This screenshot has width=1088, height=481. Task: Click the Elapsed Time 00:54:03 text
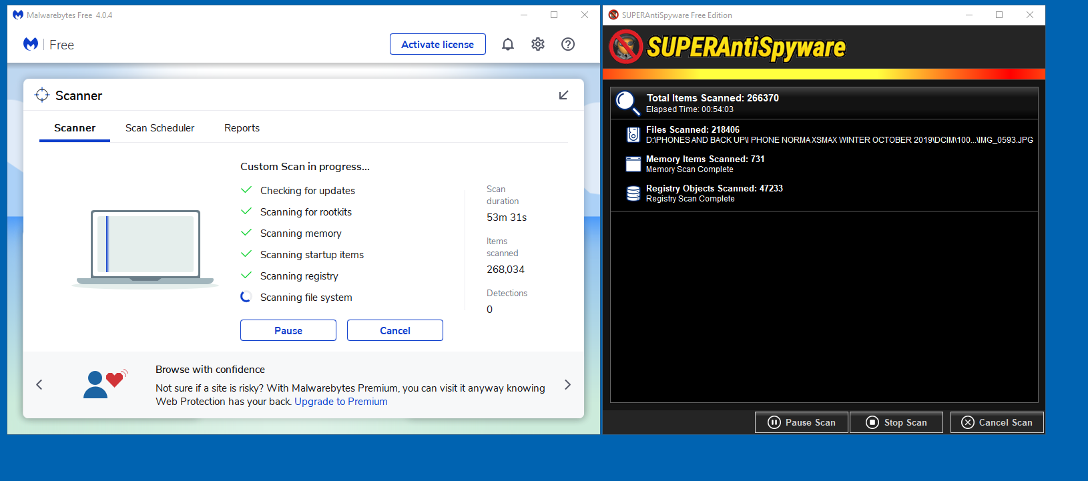(x=690, y=109)
